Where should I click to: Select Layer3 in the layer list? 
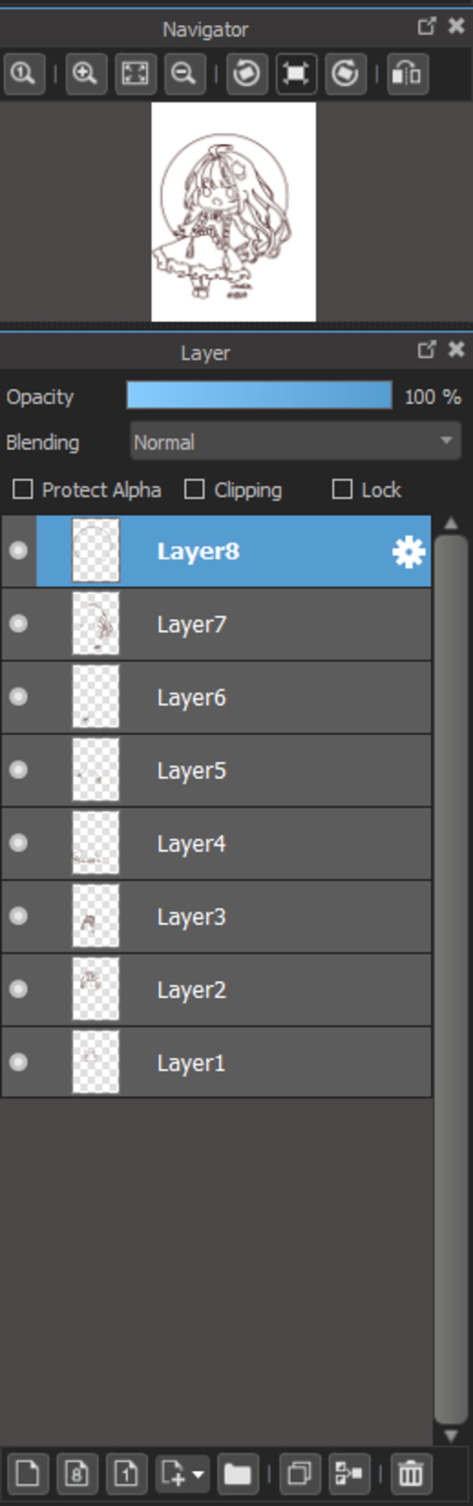(217, 916)
